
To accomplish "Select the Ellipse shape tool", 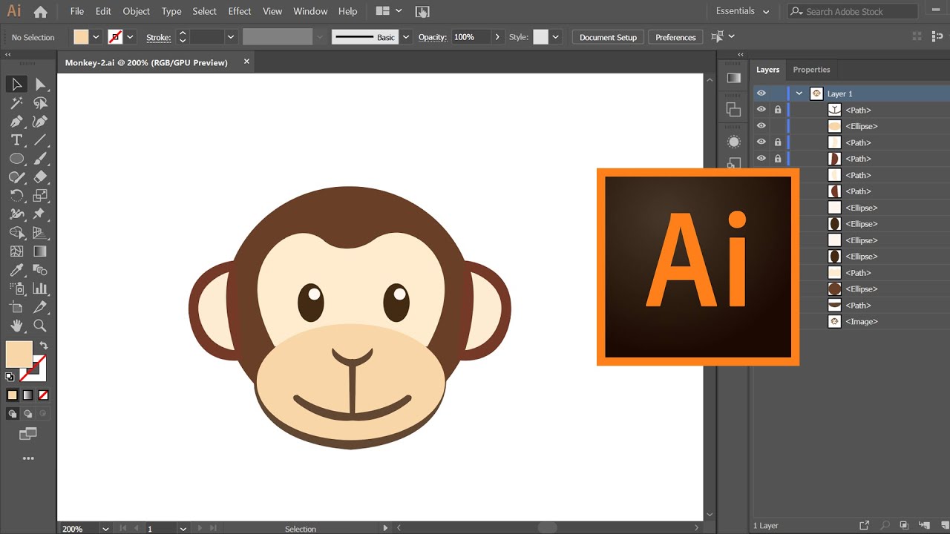I will 16,159.
